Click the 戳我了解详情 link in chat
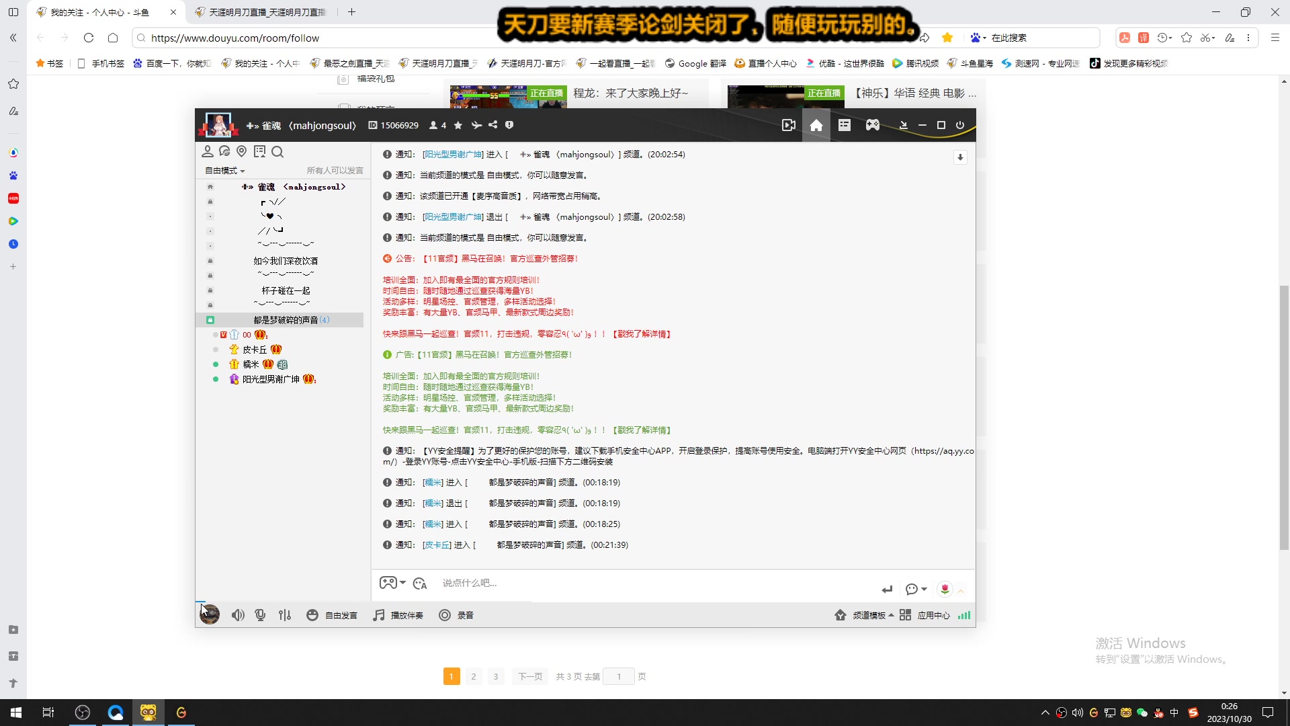This screenshot has height=726, width=1290. [642, 333]
